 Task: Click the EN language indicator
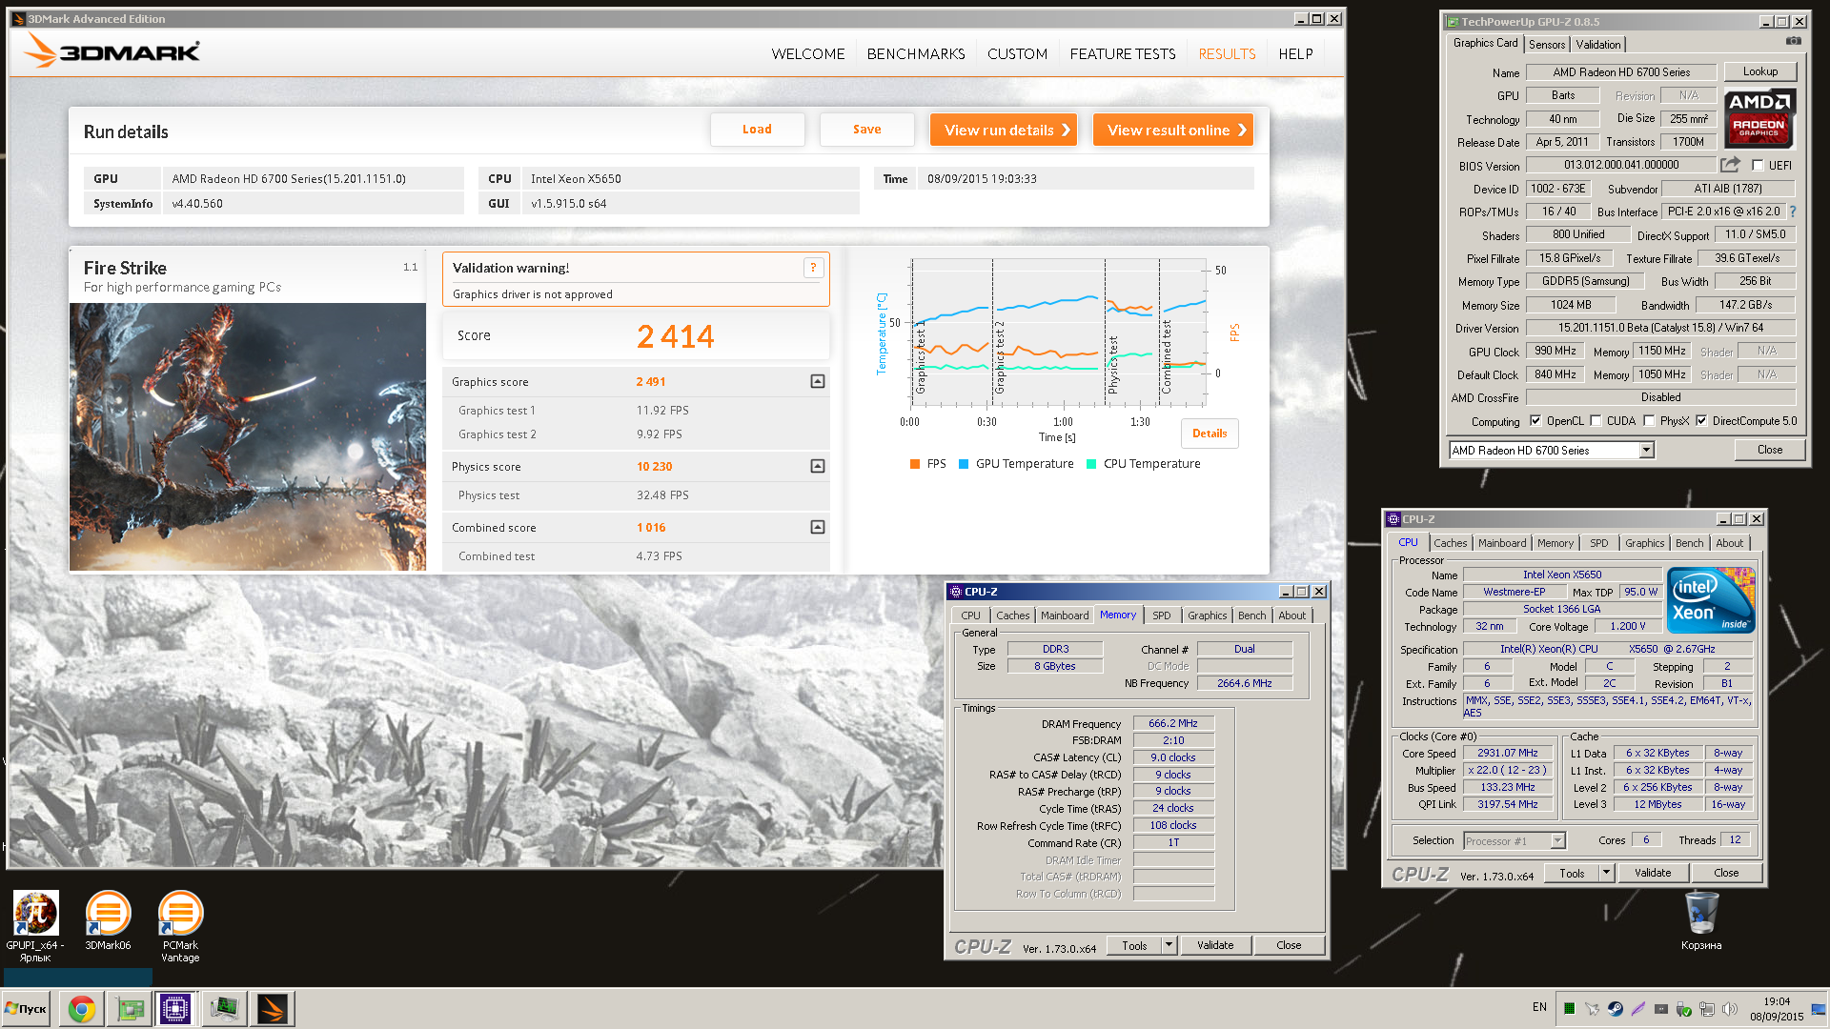pyautogui.click(x=1539, y=1007)
